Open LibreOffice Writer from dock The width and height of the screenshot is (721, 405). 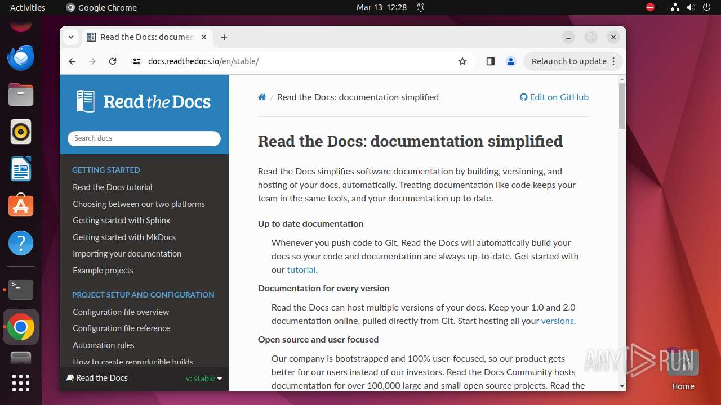click(21, 169)
